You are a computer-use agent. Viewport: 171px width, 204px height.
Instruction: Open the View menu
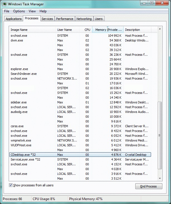(x=32, y=11)
